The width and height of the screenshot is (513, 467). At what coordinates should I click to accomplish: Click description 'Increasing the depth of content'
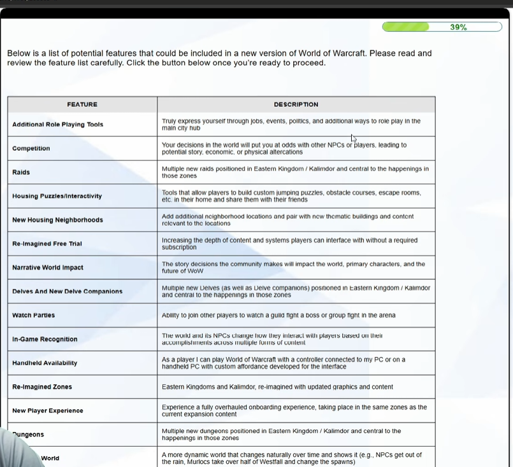pos(289,244)
